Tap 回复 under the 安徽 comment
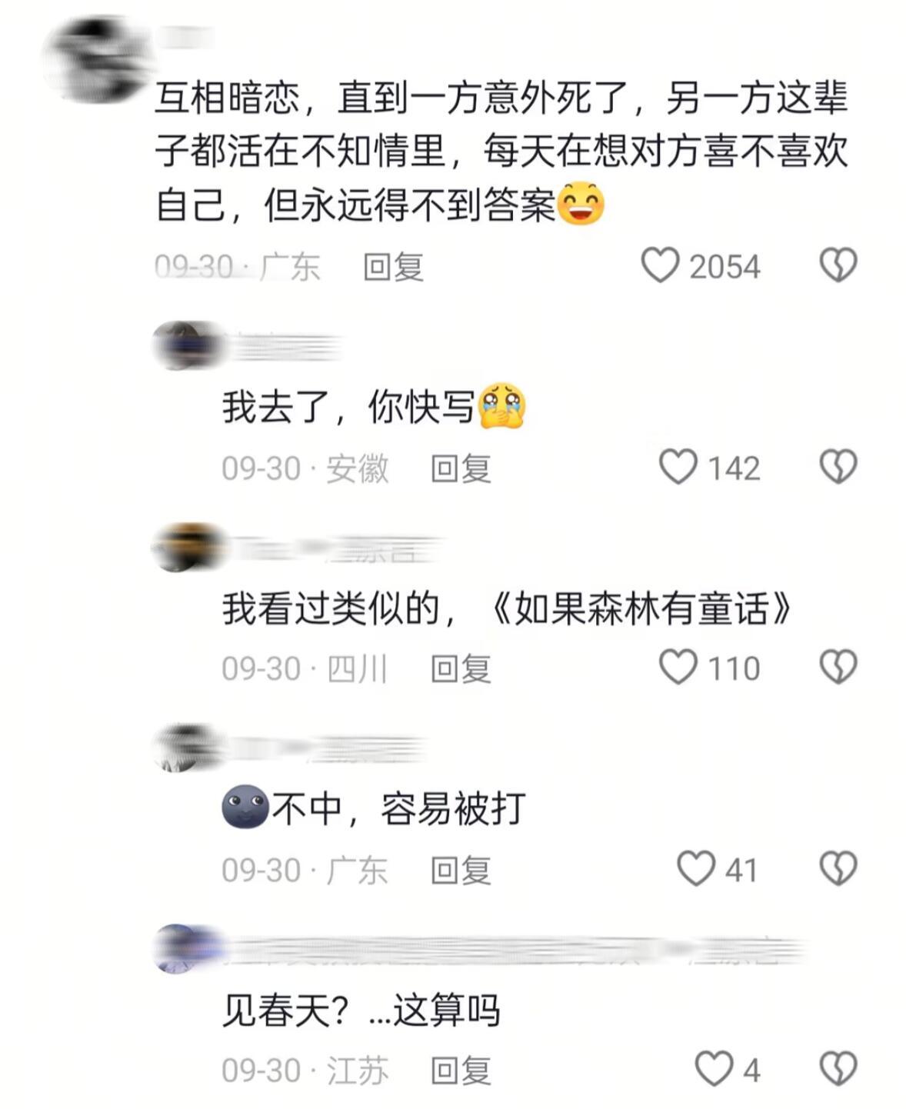The image size is (906, 1109). (x=461, y=468)
